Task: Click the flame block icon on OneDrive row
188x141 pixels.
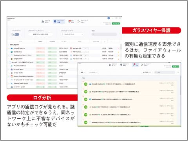Action: point(119,49)
